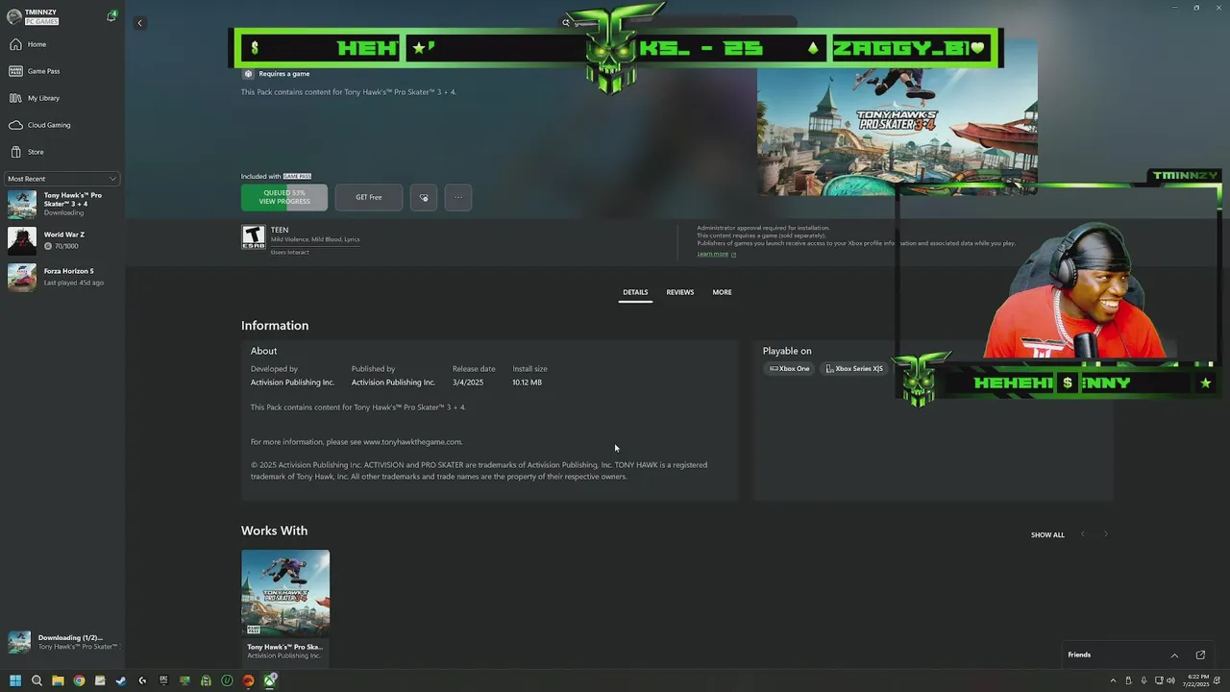This screenshot has height=692, width=1230.
Task: Click the ESRB Teen rating badge
Action: pos(253,237)
